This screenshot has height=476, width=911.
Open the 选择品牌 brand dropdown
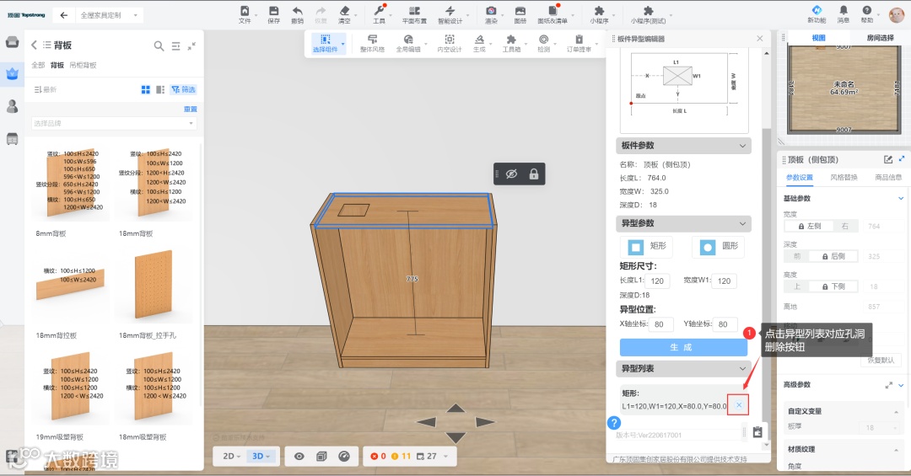(114, 124)
